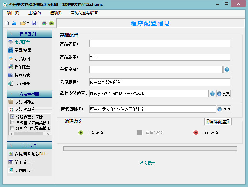Click the compile settings toolbar icon
The height and width of the screenshot is (187, 248).
[x=44, y=23]
